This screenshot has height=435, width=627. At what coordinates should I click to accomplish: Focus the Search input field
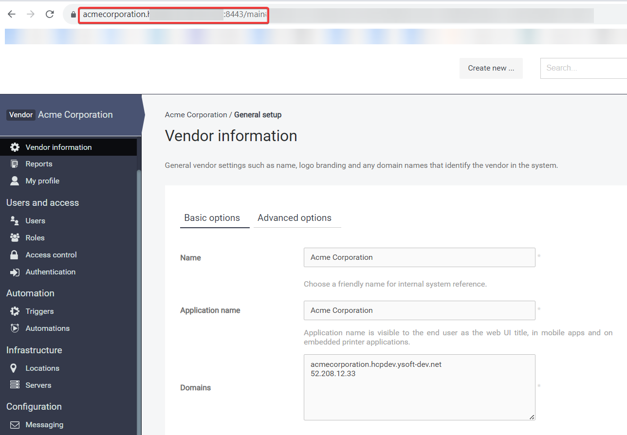584,68
